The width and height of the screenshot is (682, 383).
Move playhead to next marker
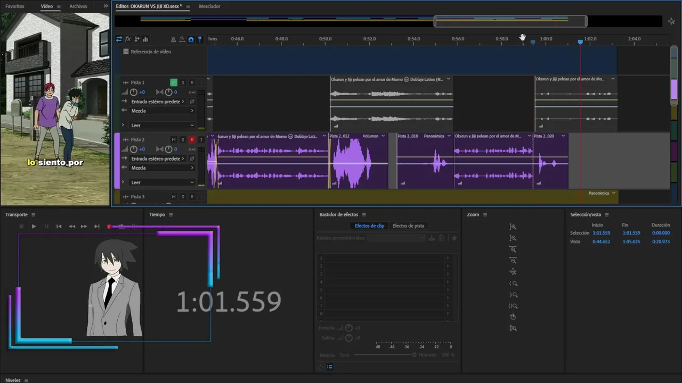click(96, 226)
